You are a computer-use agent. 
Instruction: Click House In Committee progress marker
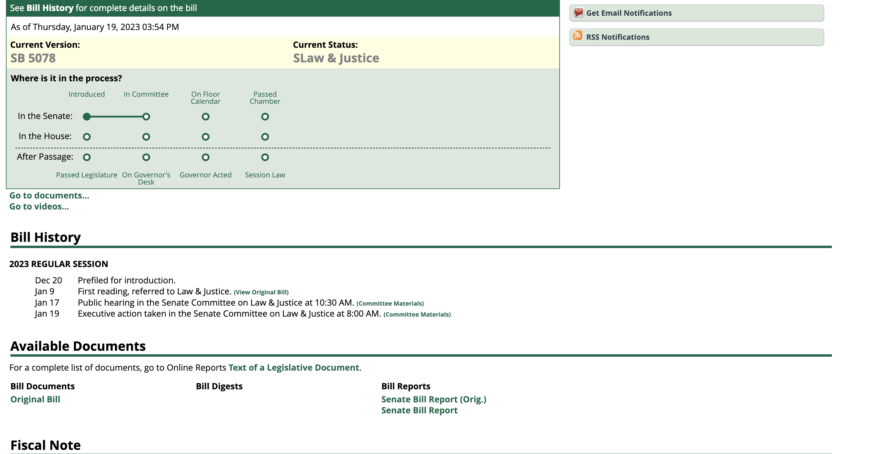click(146, 137)
